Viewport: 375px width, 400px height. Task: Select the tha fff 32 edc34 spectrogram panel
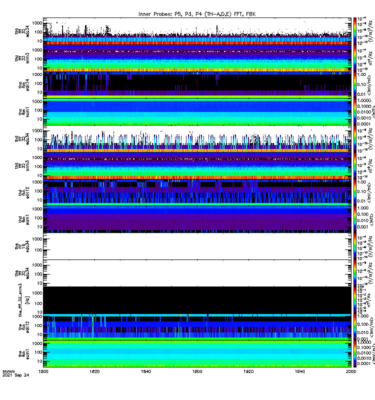197,31
